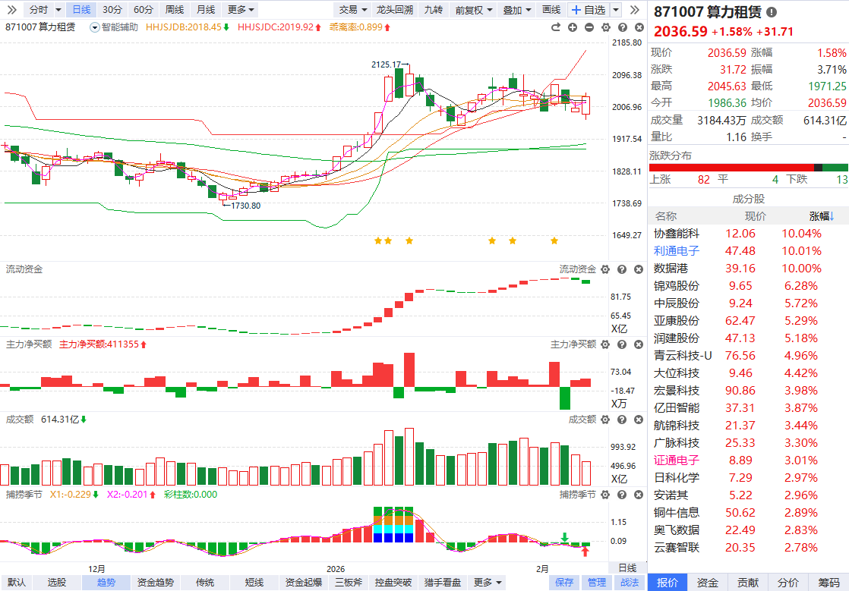Add the stock via +自选 button
Viewport: 849px width, 591px height.
589,10
